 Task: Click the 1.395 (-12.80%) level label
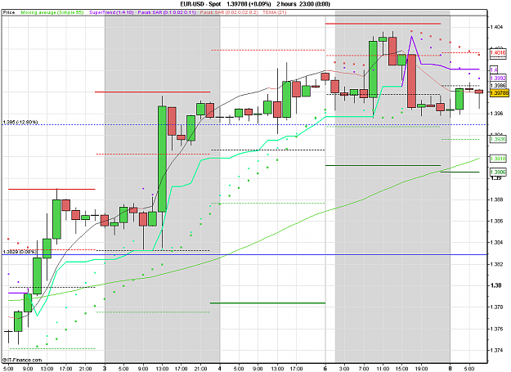tap(20, 122)
